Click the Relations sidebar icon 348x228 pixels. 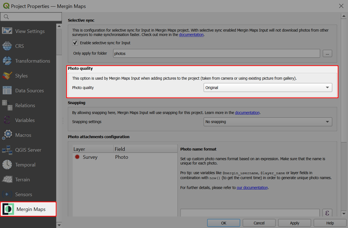click(7, 105)
